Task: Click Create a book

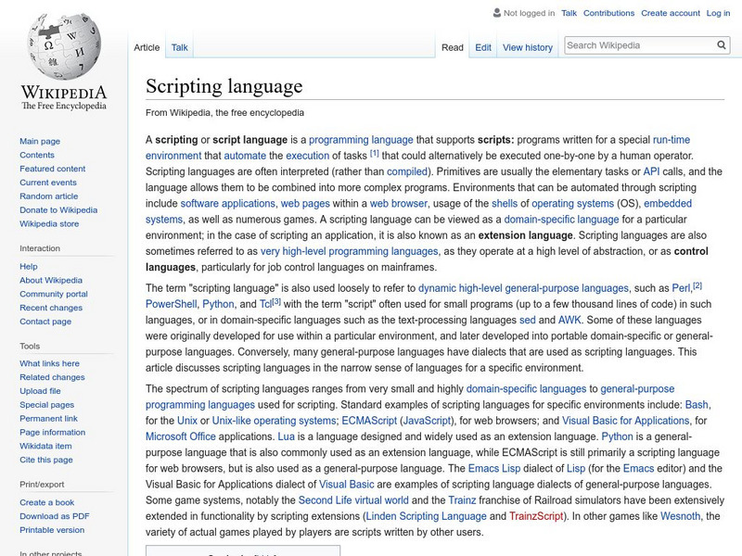Action: (x=47, y=502)
